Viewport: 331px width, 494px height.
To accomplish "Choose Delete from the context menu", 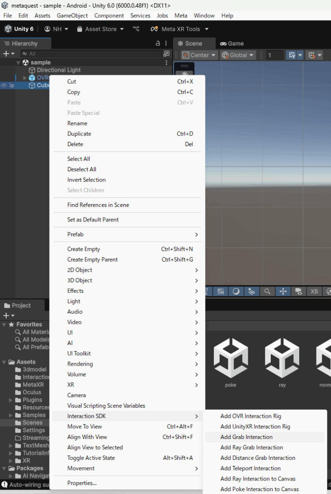I will (127, 144).
